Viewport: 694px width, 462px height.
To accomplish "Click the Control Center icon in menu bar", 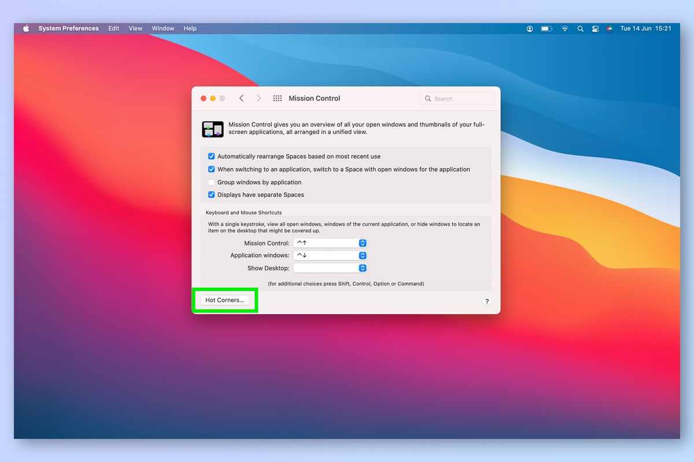I will [x=595, y=28].
